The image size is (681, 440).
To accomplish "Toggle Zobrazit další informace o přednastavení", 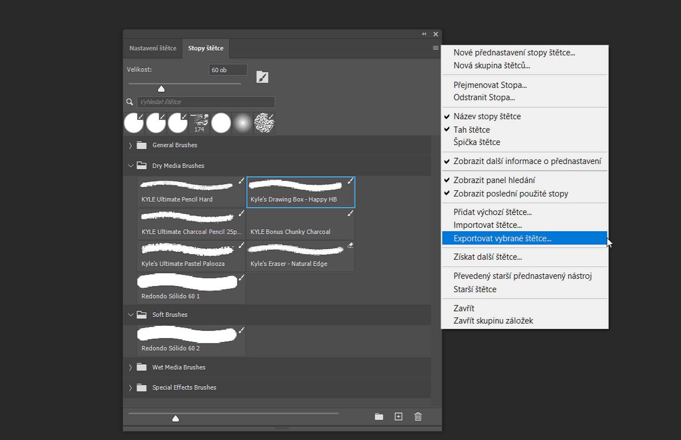I will [x=524, y=161].
